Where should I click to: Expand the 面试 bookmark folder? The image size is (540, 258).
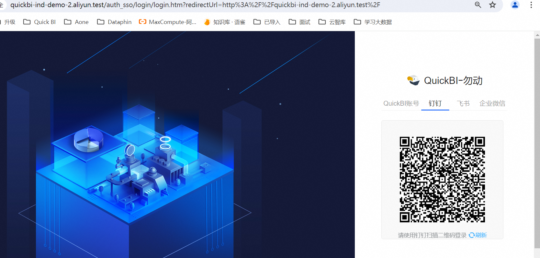coord(299,22)
